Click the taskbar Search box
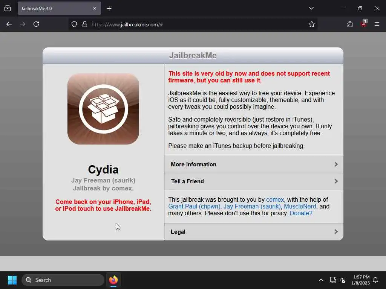 [x=63, y=280]
